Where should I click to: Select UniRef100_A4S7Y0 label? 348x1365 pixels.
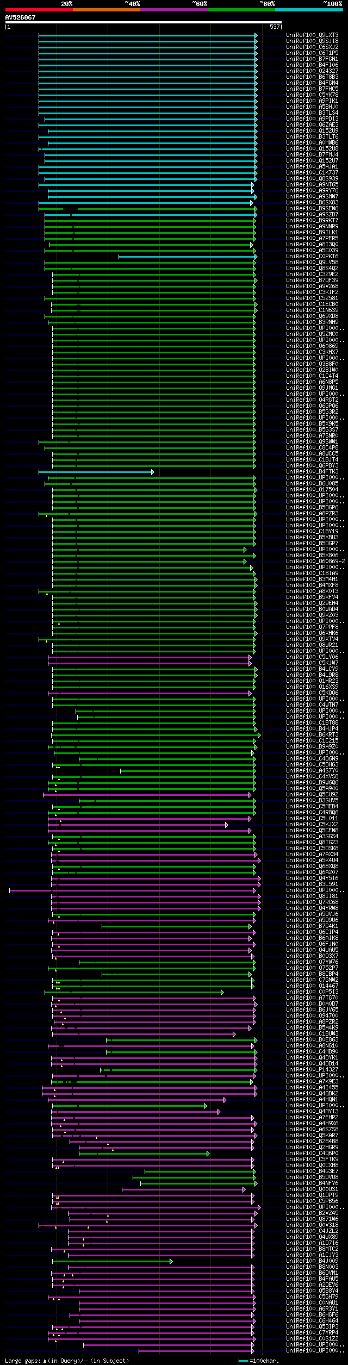(312, 771)
